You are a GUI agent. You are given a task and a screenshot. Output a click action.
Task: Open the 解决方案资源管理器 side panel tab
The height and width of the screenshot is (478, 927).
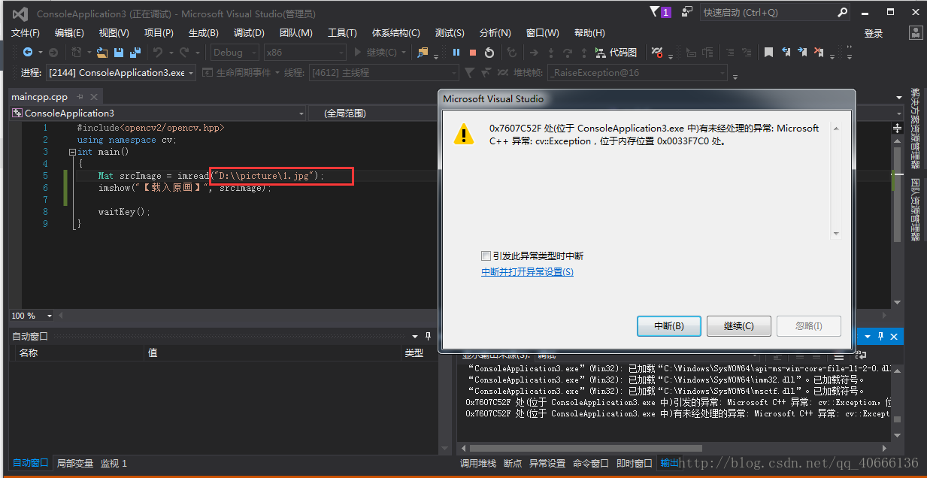click(915, 129)
